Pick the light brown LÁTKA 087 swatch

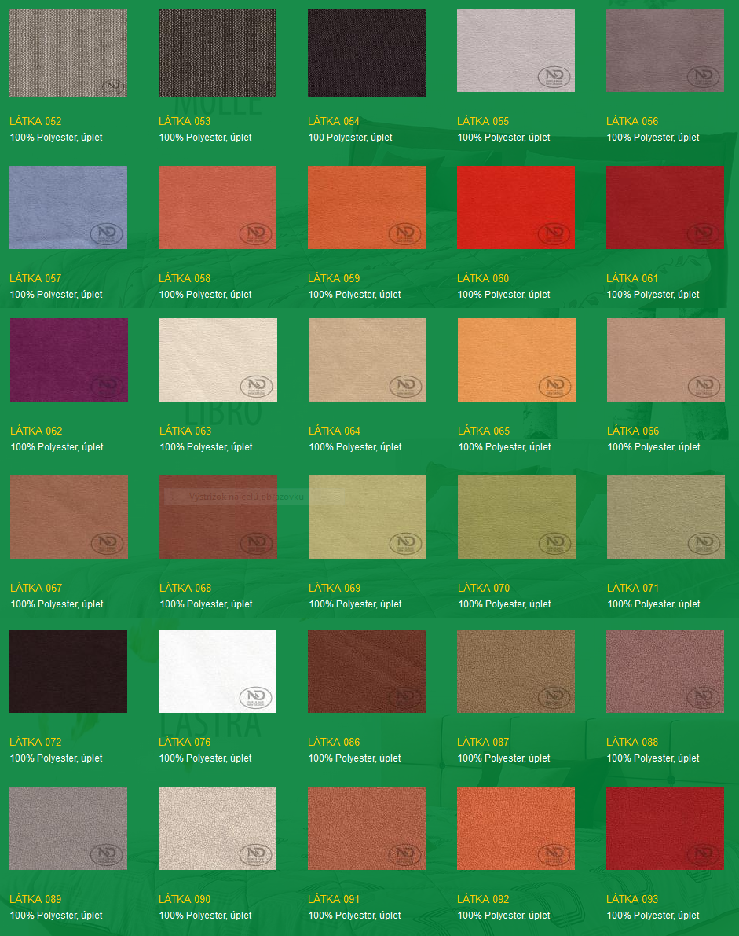pos(516,671)
